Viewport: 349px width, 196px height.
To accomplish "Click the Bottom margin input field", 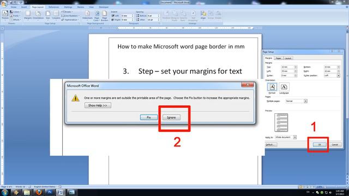I will 330,67.
